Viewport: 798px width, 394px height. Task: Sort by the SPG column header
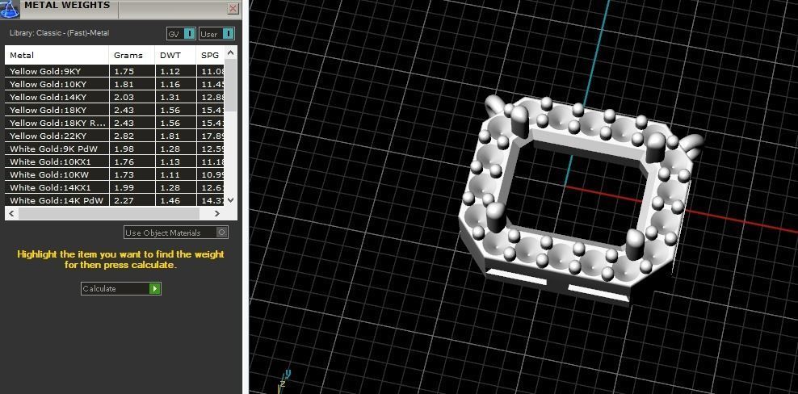pyautogui.click(x=210, y=56)
